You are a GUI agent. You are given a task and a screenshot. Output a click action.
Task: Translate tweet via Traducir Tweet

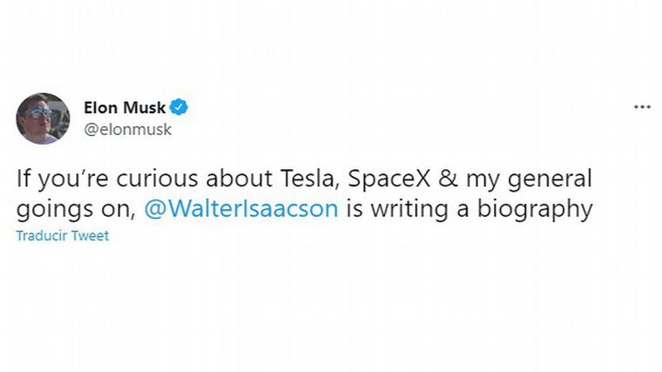pyautogui.click(x=63, y=235)
